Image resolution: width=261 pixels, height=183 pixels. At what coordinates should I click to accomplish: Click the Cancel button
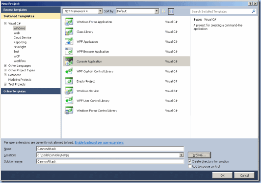tap(244, 175)
